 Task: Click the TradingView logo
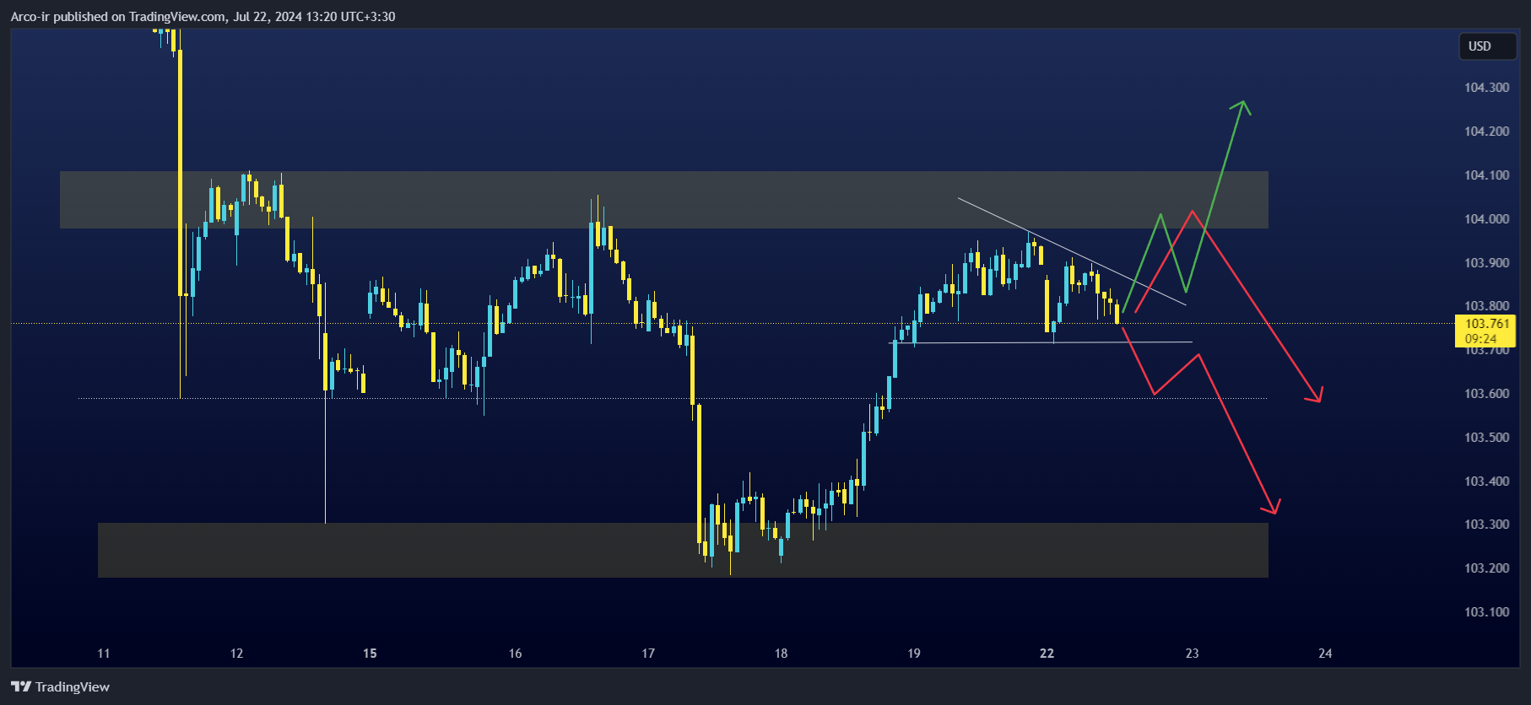(60, 686)
